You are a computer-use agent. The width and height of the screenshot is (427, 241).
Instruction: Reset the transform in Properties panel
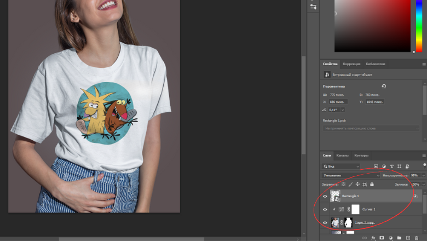384,87
